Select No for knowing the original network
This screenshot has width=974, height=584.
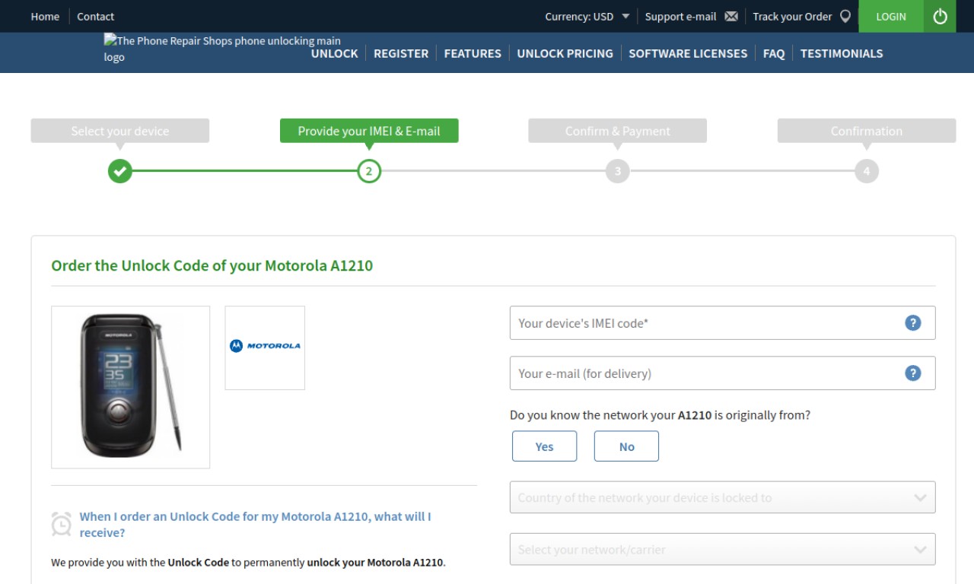pyautogui.click(x=626, y=446)
